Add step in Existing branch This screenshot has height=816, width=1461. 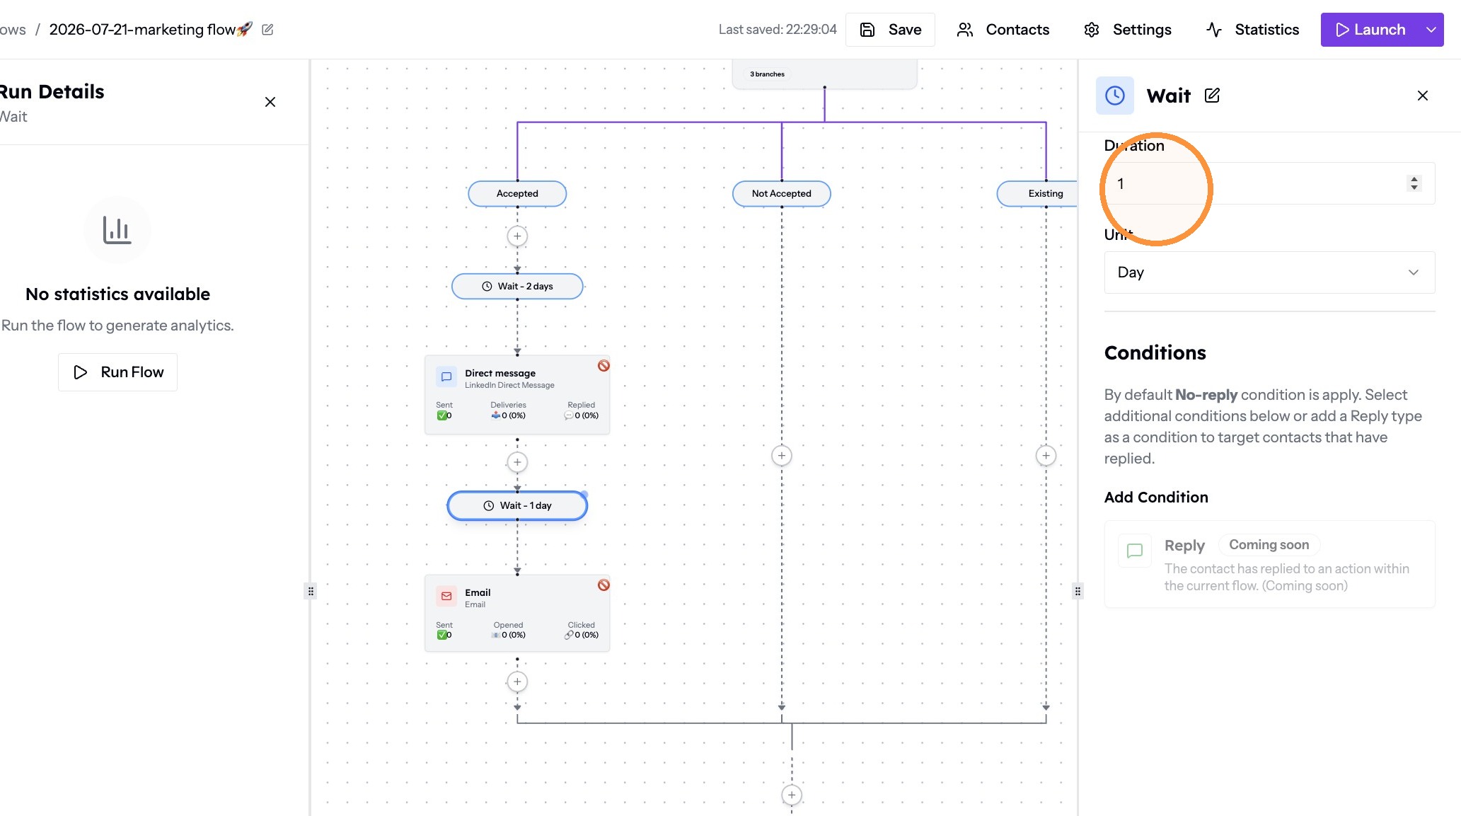(1046, 456)
